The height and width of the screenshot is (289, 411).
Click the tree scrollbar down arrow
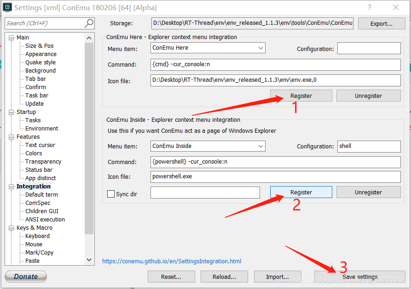(x=89, y=260)
